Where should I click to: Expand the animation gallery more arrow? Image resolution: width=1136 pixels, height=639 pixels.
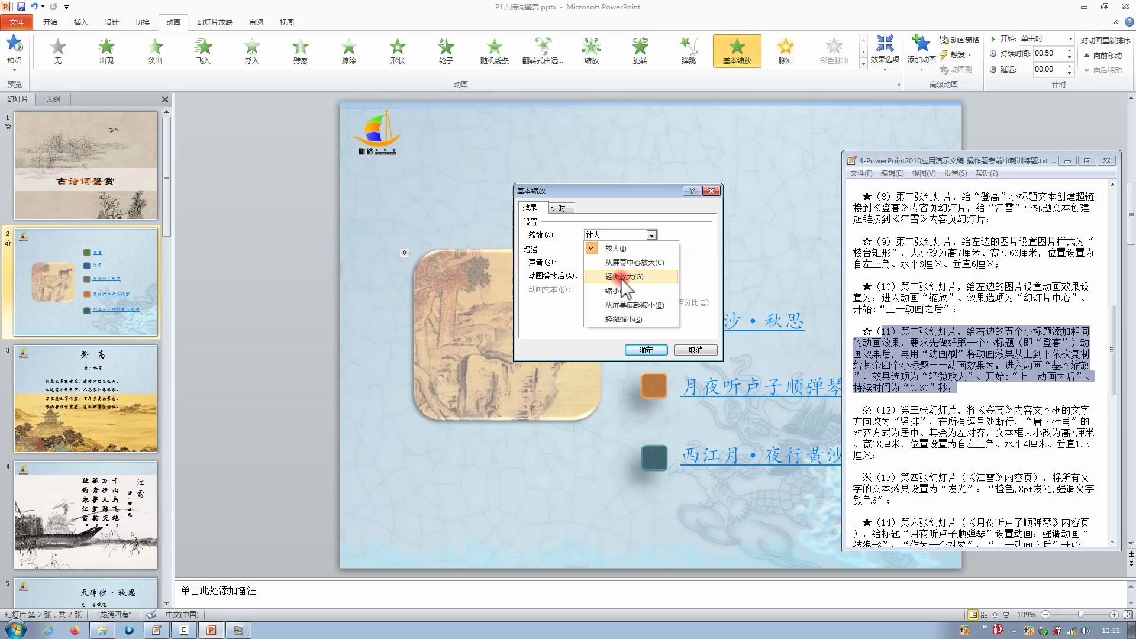tap(863, 63)
